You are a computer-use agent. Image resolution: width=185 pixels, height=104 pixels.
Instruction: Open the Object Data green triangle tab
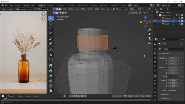click(155, 96)
